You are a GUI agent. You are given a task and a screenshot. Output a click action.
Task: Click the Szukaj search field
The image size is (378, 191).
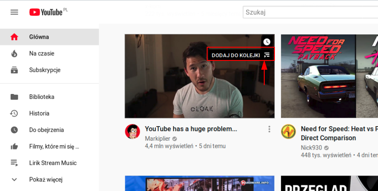(x=311, y=12)
